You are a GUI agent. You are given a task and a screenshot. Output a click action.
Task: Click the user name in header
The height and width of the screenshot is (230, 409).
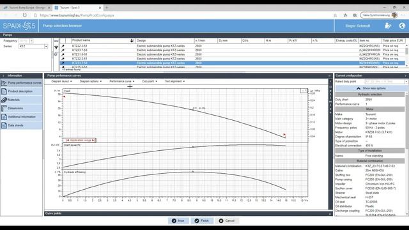[358, 26]
